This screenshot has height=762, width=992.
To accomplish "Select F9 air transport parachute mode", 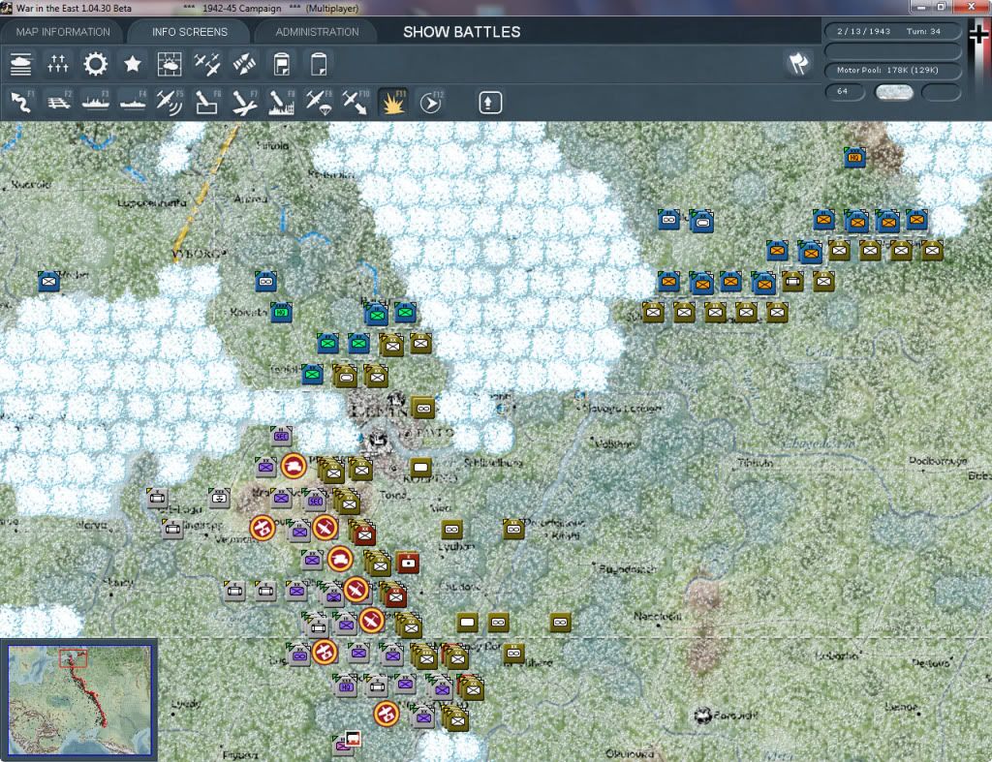I will click(x=318, y=102).
